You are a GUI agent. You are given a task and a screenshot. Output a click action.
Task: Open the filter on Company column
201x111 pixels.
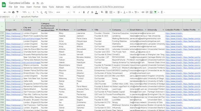tap(128, 30)
